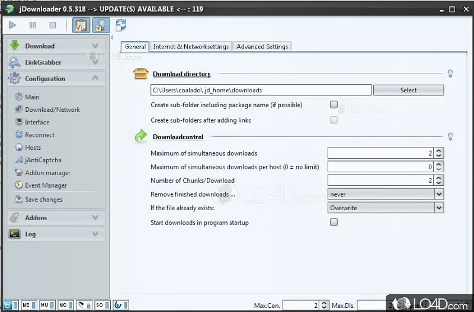The height and width of the screenshot is (312, 474).
Task: Enable Create sub-folder including package name
Action: click(x=334, y=105)
